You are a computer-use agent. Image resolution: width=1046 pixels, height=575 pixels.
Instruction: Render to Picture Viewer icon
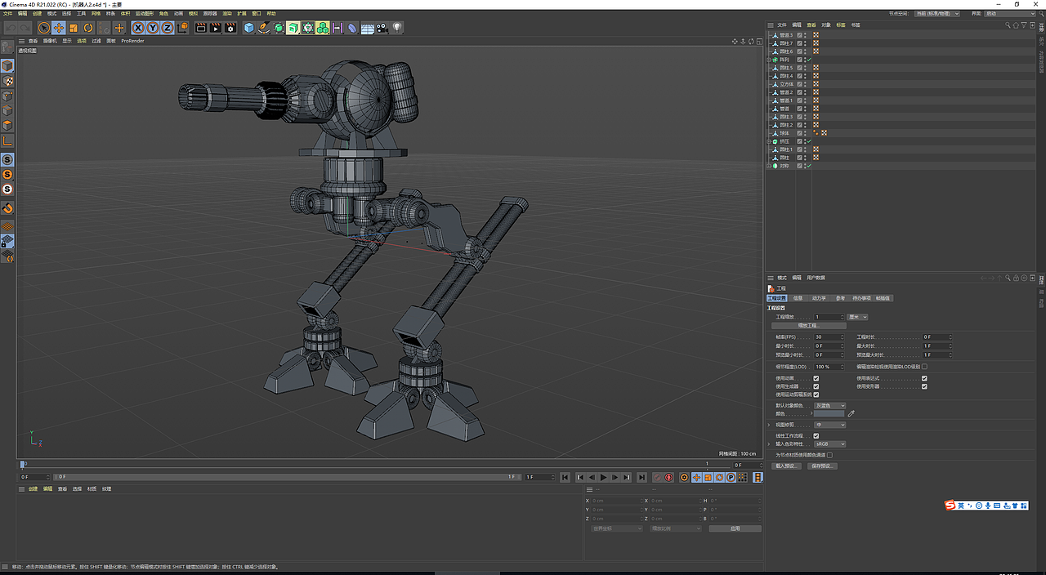coord(216,28)
